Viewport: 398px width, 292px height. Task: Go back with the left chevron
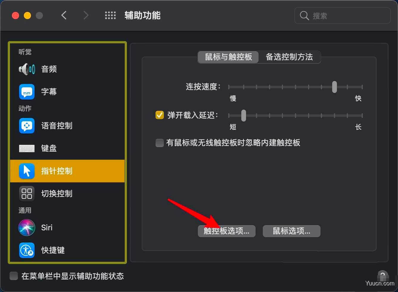[64, 15]
